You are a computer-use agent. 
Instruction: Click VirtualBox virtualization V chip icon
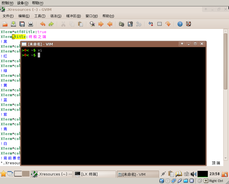coord(192,181)
